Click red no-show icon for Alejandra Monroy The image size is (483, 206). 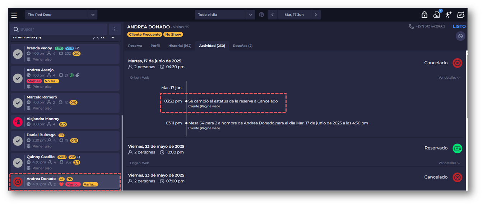coord(18,122)
